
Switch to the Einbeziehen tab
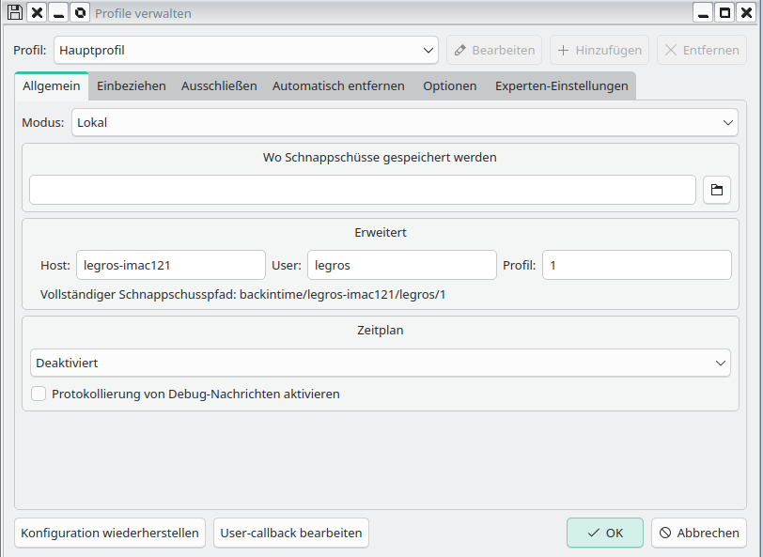point(132,85)
